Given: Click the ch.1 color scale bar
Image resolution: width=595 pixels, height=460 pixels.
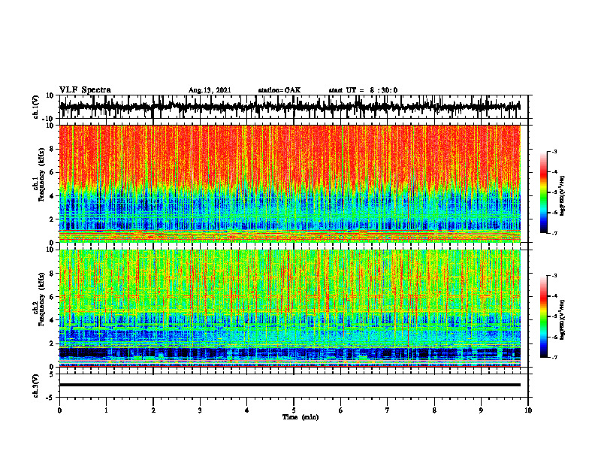Looking at the screenshot, I should pos(543,192).
